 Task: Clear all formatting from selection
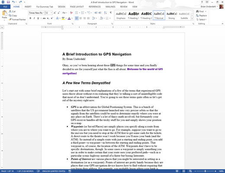(71, 13)
